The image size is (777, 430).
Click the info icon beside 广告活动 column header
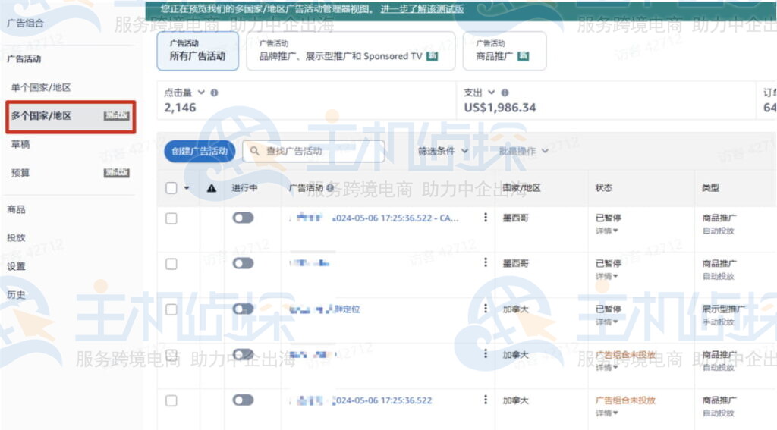pos(330,188)
